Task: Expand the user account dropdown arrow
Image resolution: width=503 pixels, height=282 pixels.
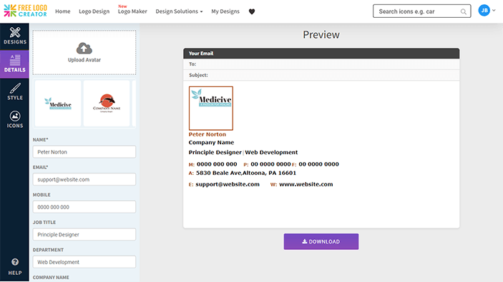Action: click(494, 11)
